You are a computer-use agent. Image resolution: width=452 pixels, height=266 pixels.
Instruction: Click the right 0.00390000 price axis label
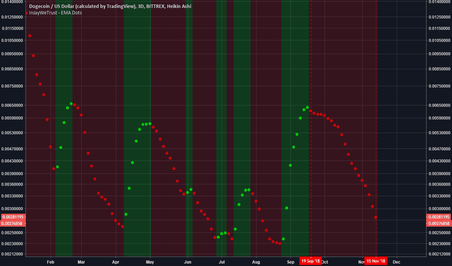[x=439, y=174]
